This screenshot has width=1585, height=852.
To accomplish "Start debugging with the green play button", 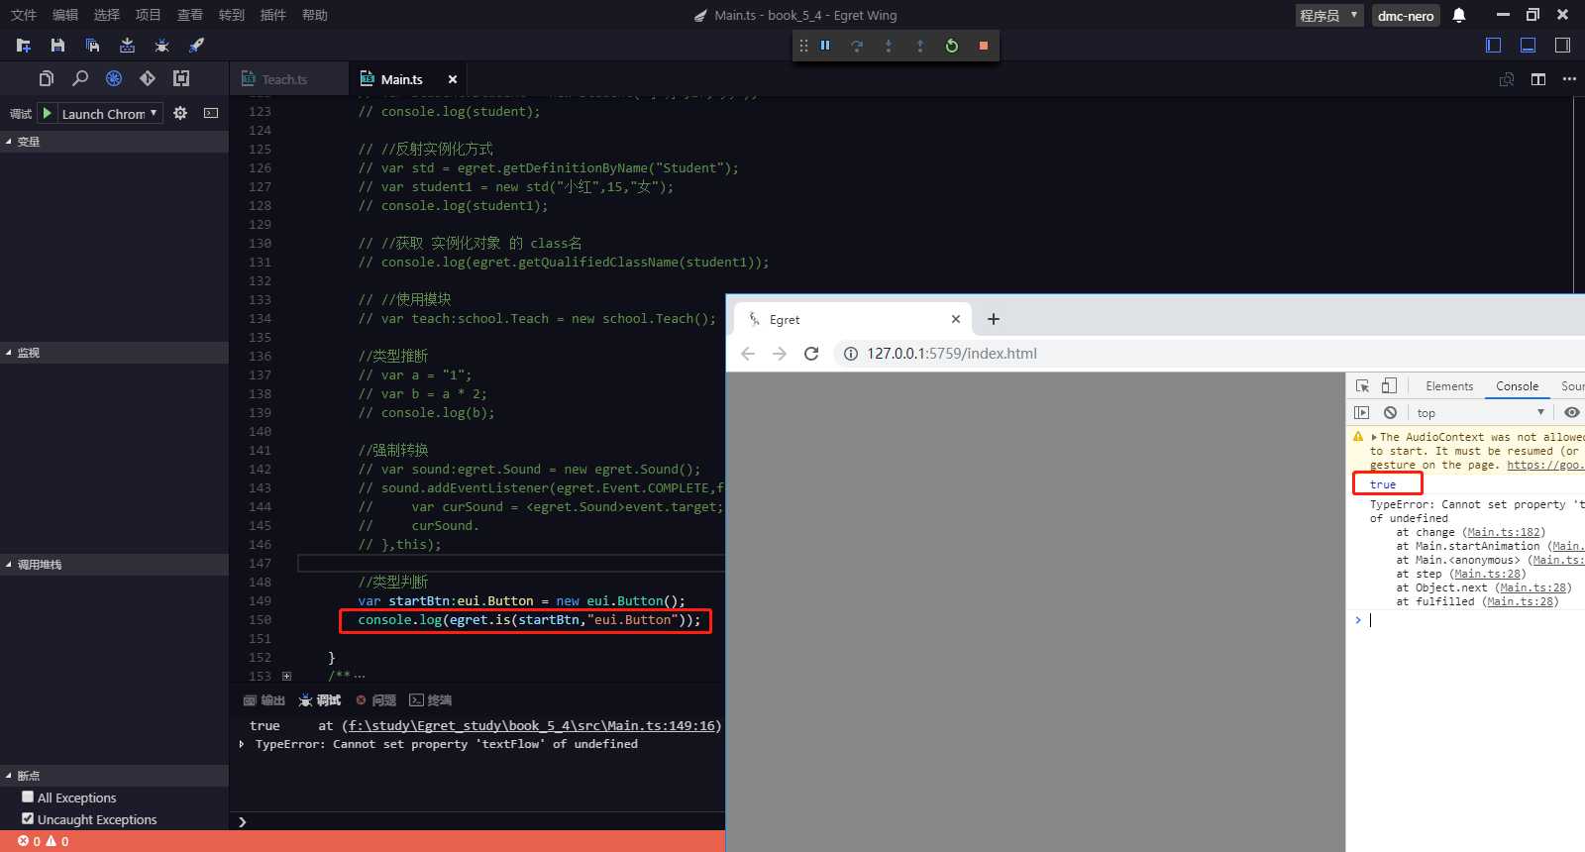I will pos(47,113).
